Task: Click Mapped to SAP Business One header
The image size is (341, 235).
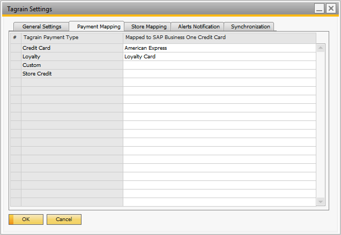Action: pos(219,38)
